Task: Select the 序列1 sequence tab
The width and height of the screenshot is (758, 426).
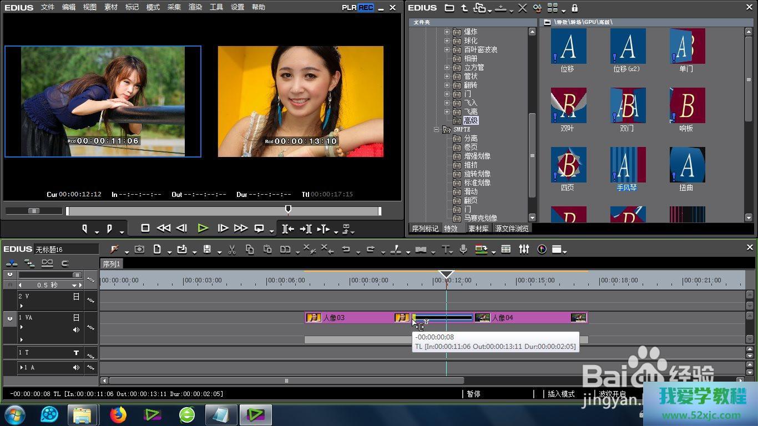Action: tap(112, 264)
